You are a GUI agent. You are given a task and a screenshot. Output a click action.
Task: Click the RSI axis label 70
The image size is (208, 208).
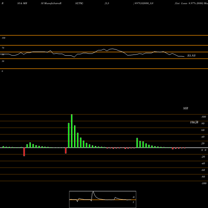coord(3,48)
